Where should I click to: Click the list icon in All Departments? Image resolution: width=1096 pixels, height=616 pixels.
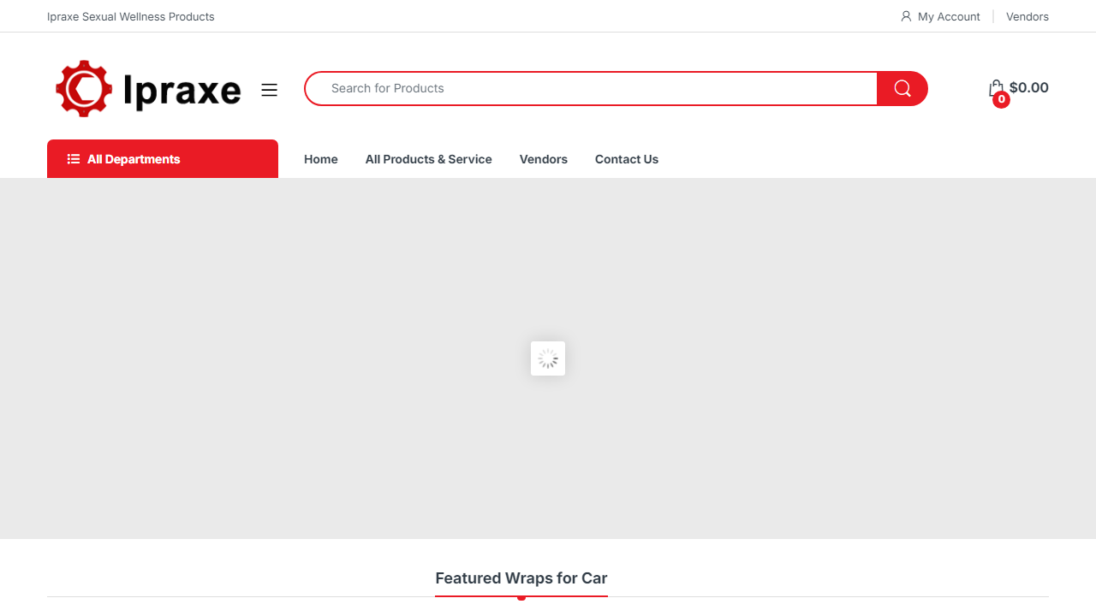tap(74, 159)
